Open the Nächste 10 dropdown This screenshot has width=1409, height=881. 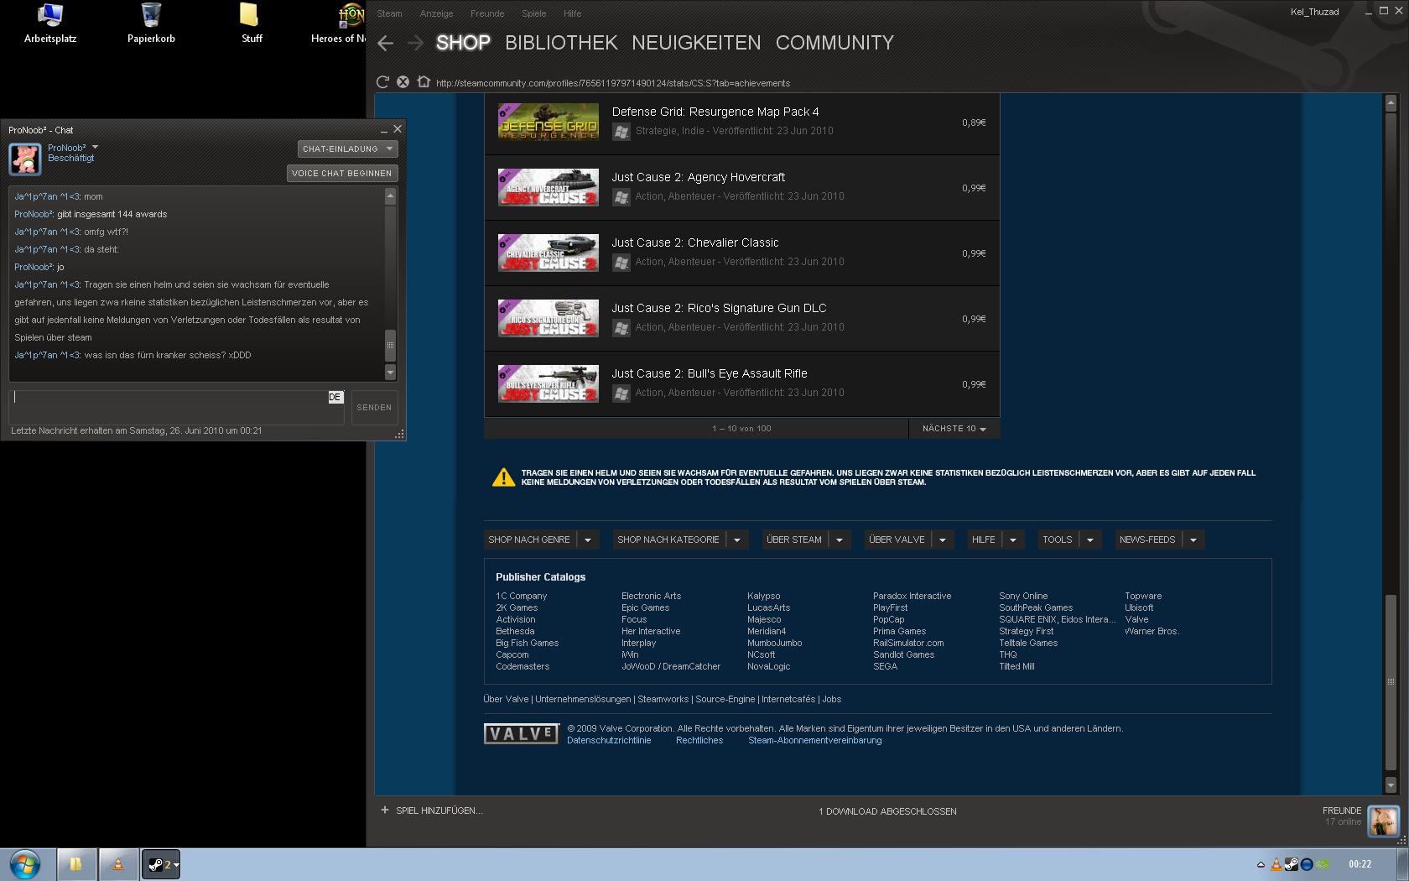pyautogui.click(x=954, y=429)
